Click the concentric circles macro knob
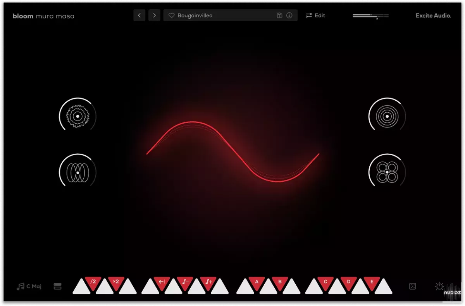 tap(387, 116)
